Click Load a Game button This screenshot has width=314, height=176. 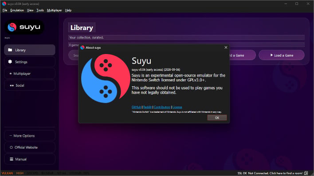(282, 55)
